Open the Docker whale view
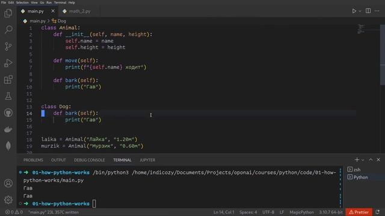Screen dimensions: 385x216 click(x=8, y=130)
